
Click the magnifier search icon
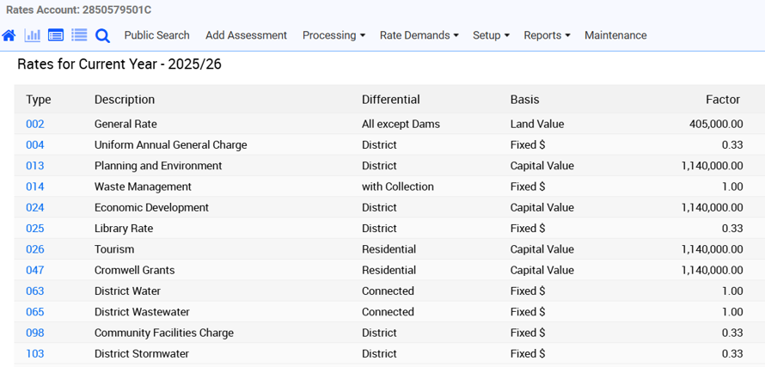[102, 35]
